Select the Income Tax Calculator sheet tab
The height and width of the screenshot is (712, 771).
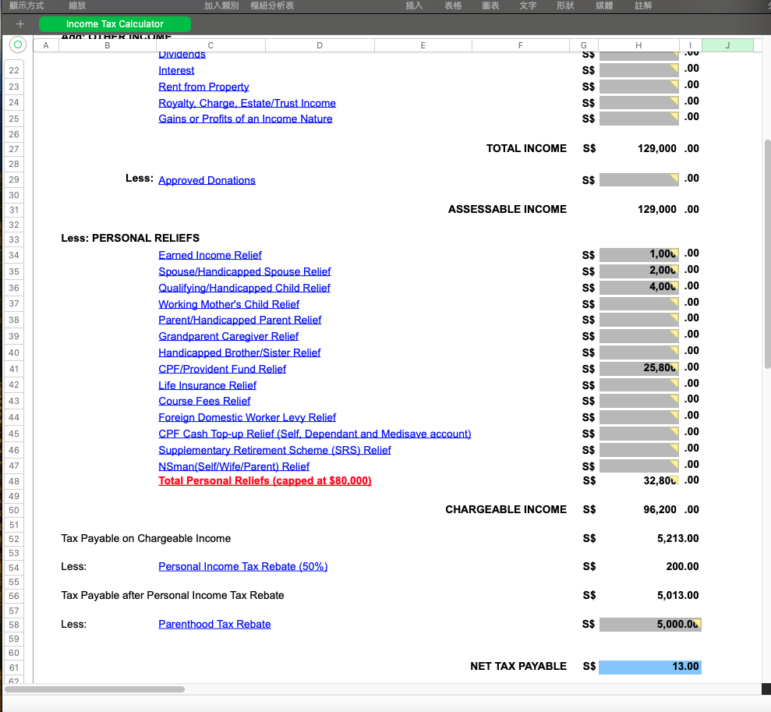(x=115, y=24)
